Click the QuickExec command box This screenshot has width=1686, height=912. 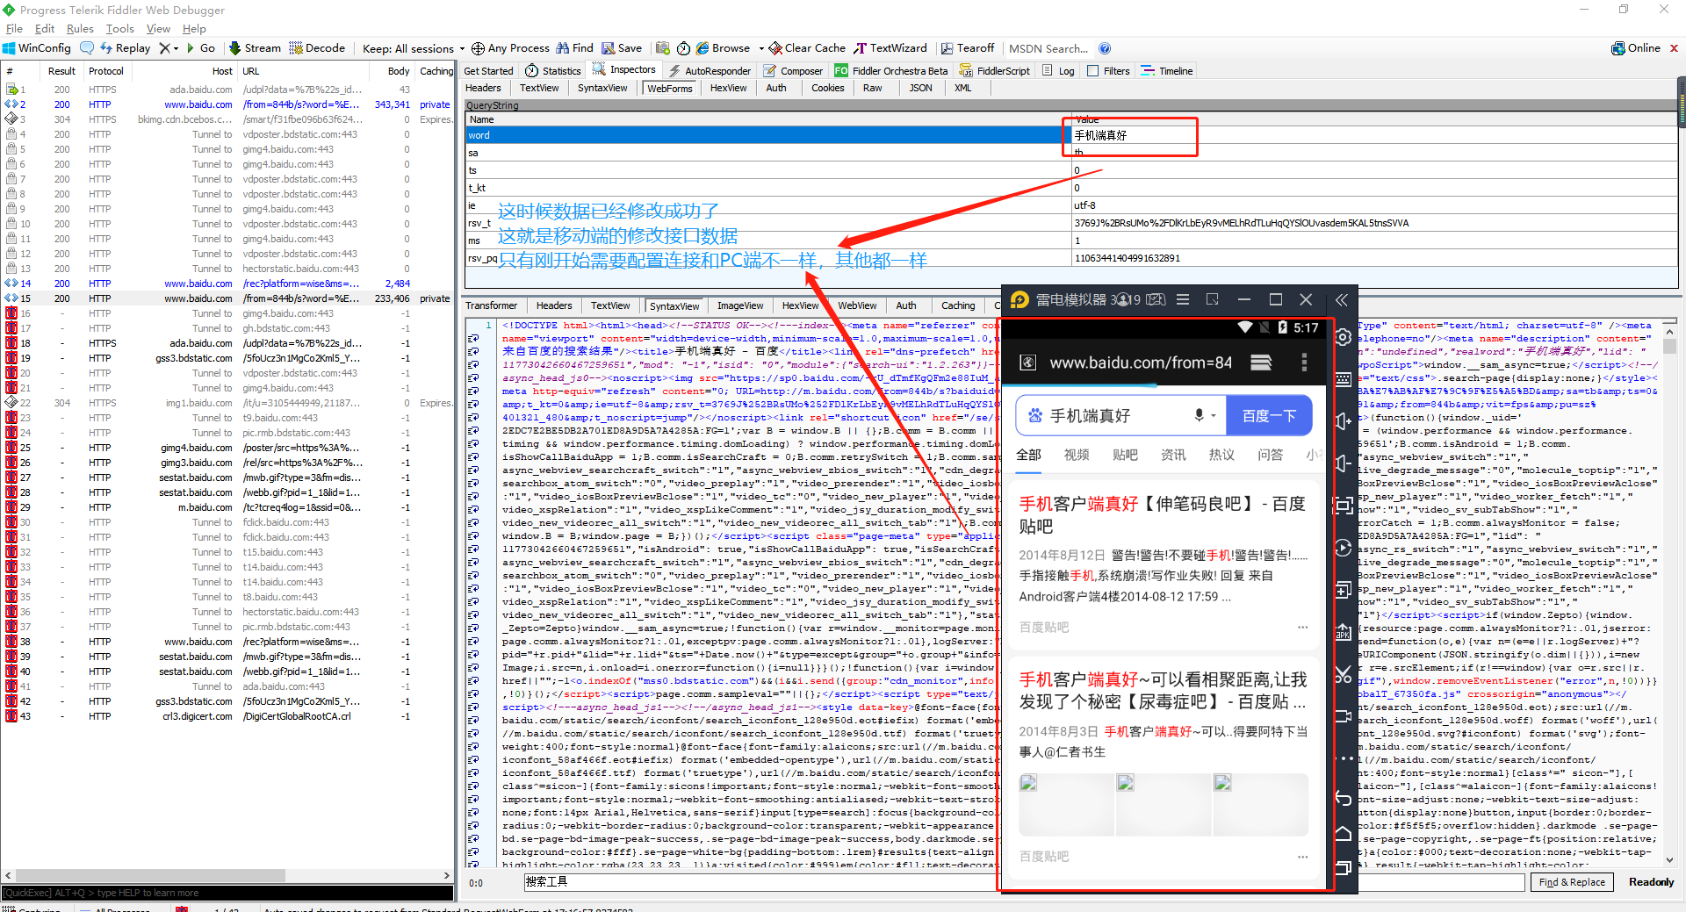227,893
